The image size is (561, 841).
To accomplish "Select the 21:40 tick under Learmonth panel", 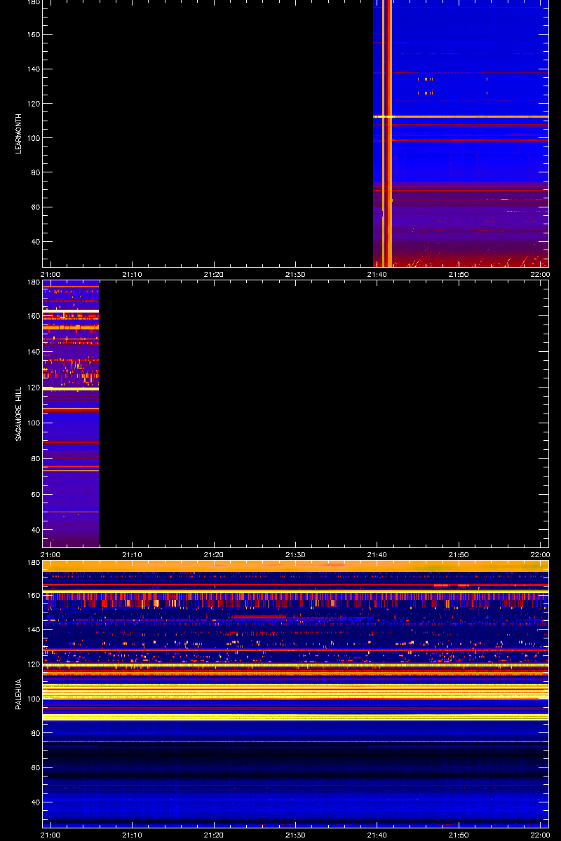I will pos(377,274).
